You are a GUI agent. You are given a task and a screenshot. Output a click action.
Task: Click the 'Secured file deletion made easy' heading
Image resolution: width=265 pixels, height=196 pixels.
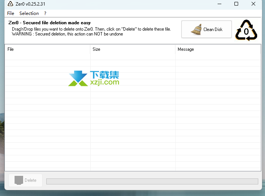(x=49, y=23)
